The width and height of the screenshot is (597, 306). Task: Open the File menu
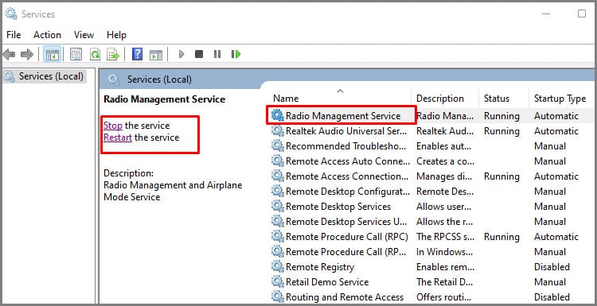coord(14,35)
